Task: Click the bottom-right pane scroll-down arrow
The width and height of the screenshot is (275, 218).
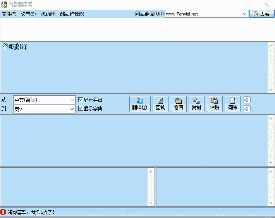Action: point(271,203)
